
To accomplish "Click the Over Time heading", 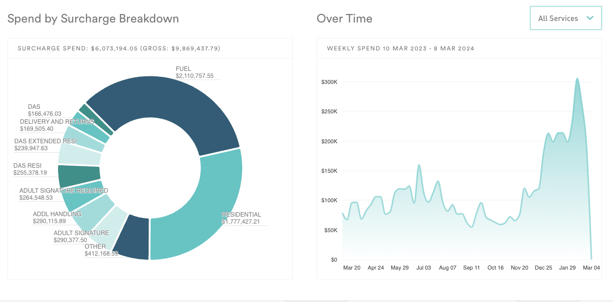I will [344, 18].
